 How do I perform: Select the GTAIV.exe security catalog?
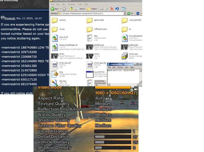click(132, 56)
